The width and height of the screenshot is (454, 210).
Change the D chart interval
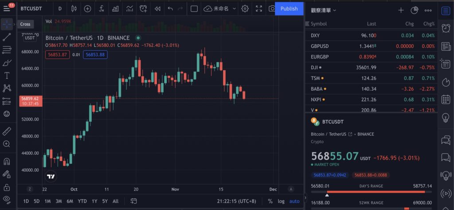pos(60,9)
